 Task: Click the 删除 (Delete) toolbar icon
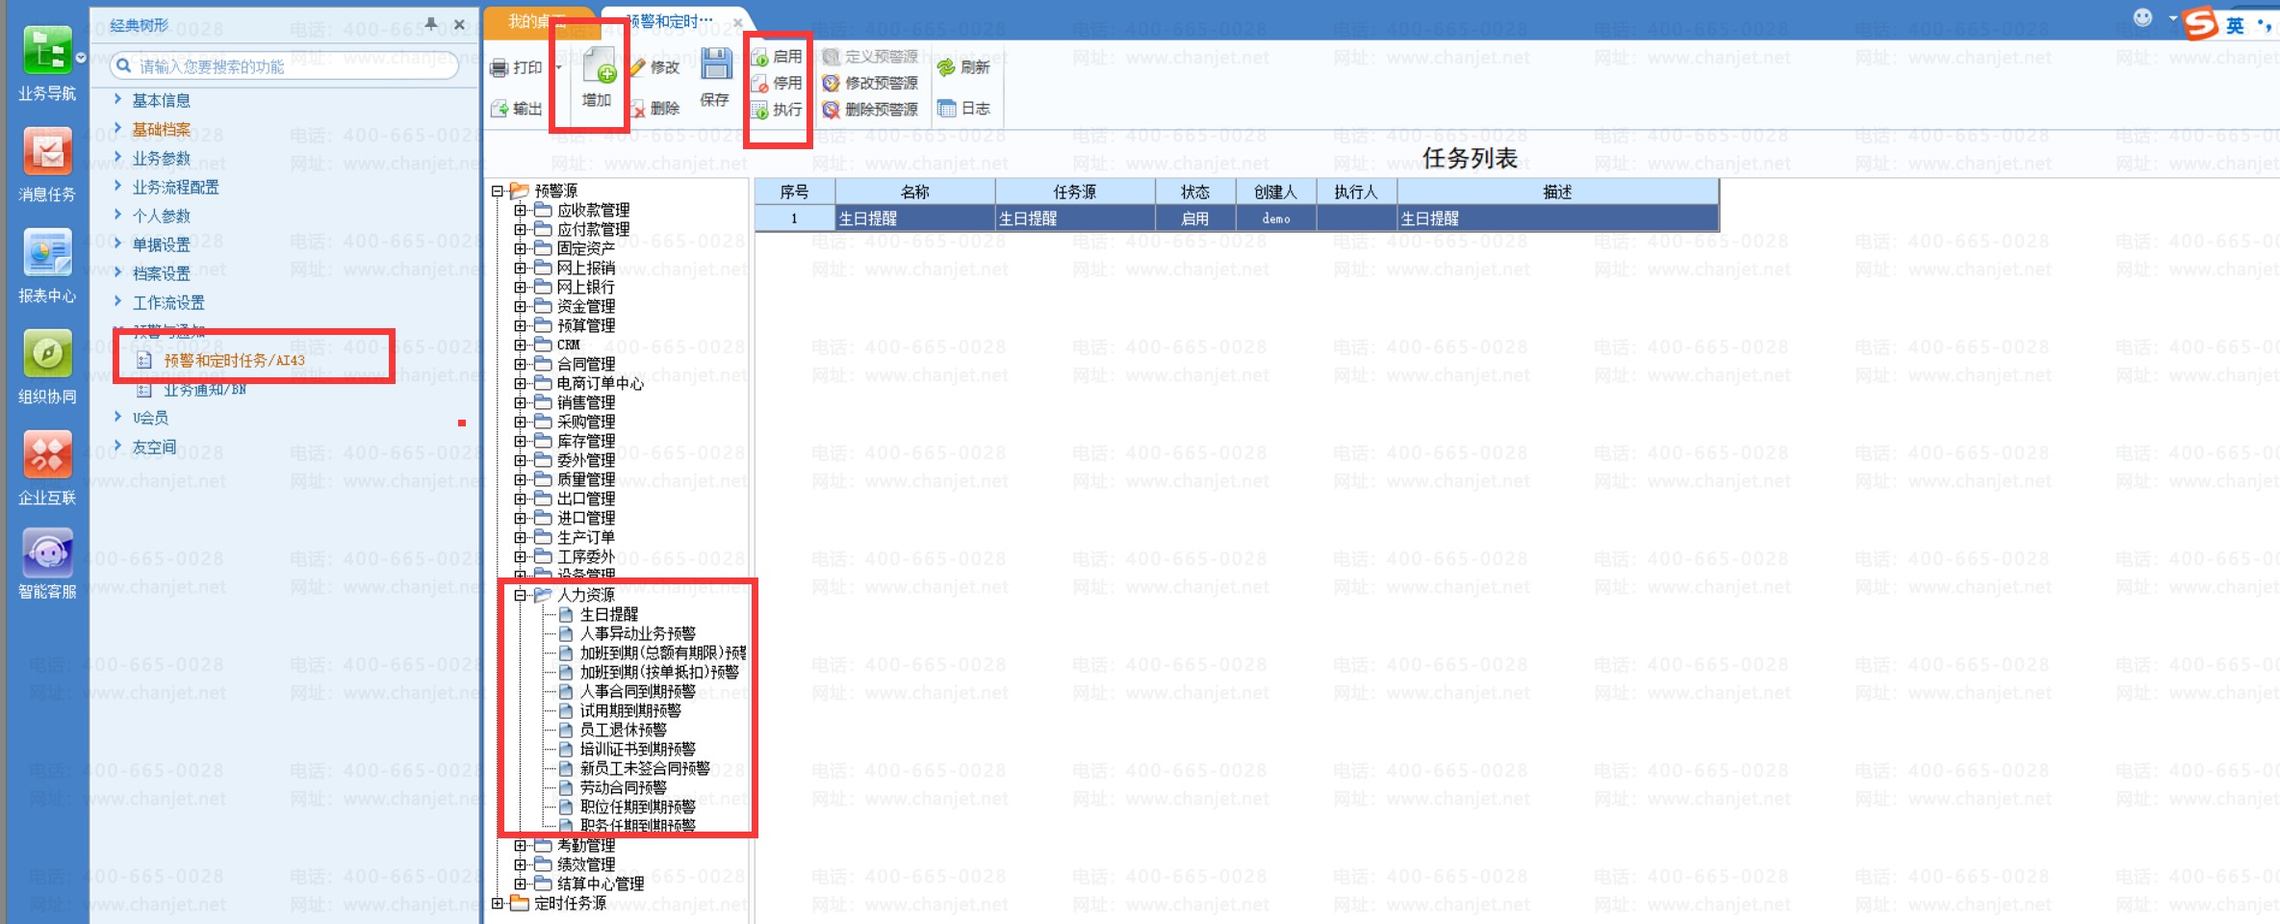638,109
